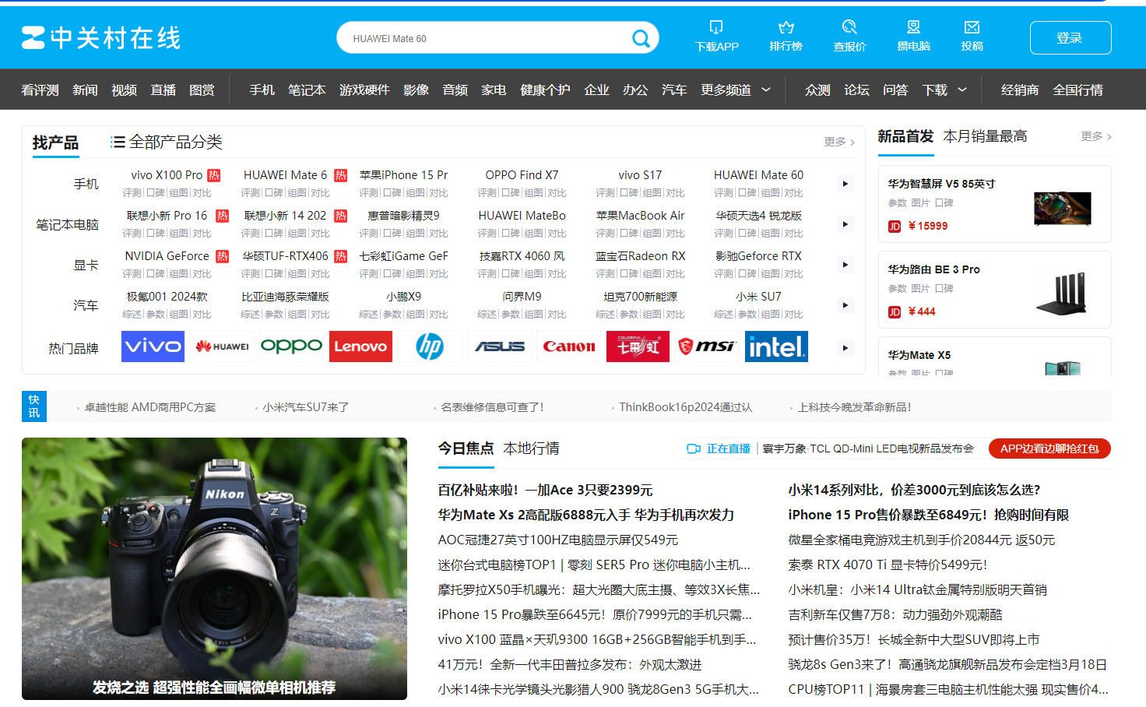Switch to the 本地行情 tab
Screen dimensions: 1146x707
[531, 448]
